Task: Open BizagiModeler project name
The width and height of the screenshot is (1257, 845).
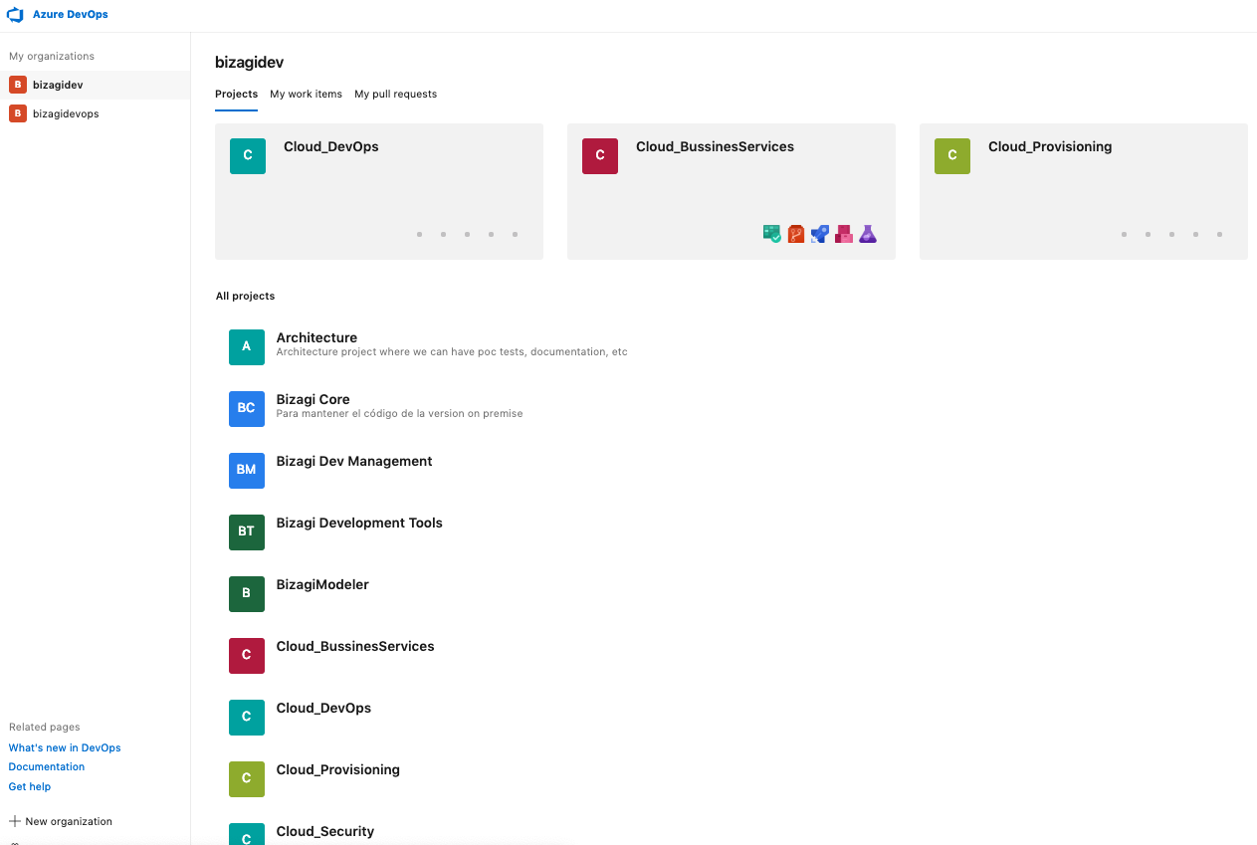Action: 322,584
